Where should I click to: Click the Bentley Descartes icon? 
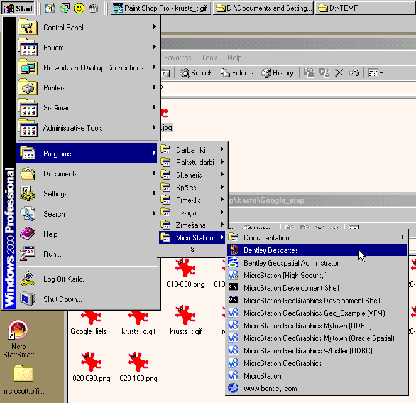(234, 250)
